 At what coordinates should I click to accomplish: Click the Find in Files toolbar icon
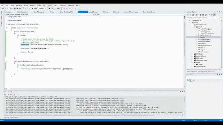click(x=53, y=8)
